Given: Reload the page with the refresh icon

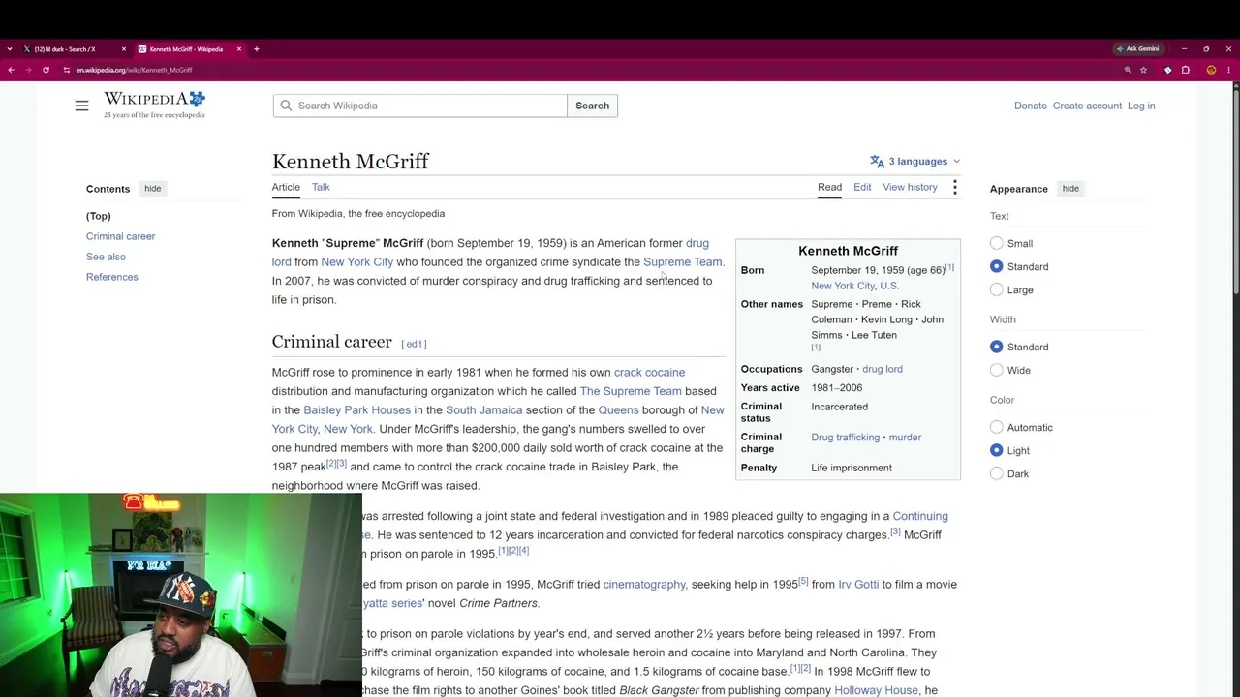Looking at the screenshot, I should click(46, 70).
